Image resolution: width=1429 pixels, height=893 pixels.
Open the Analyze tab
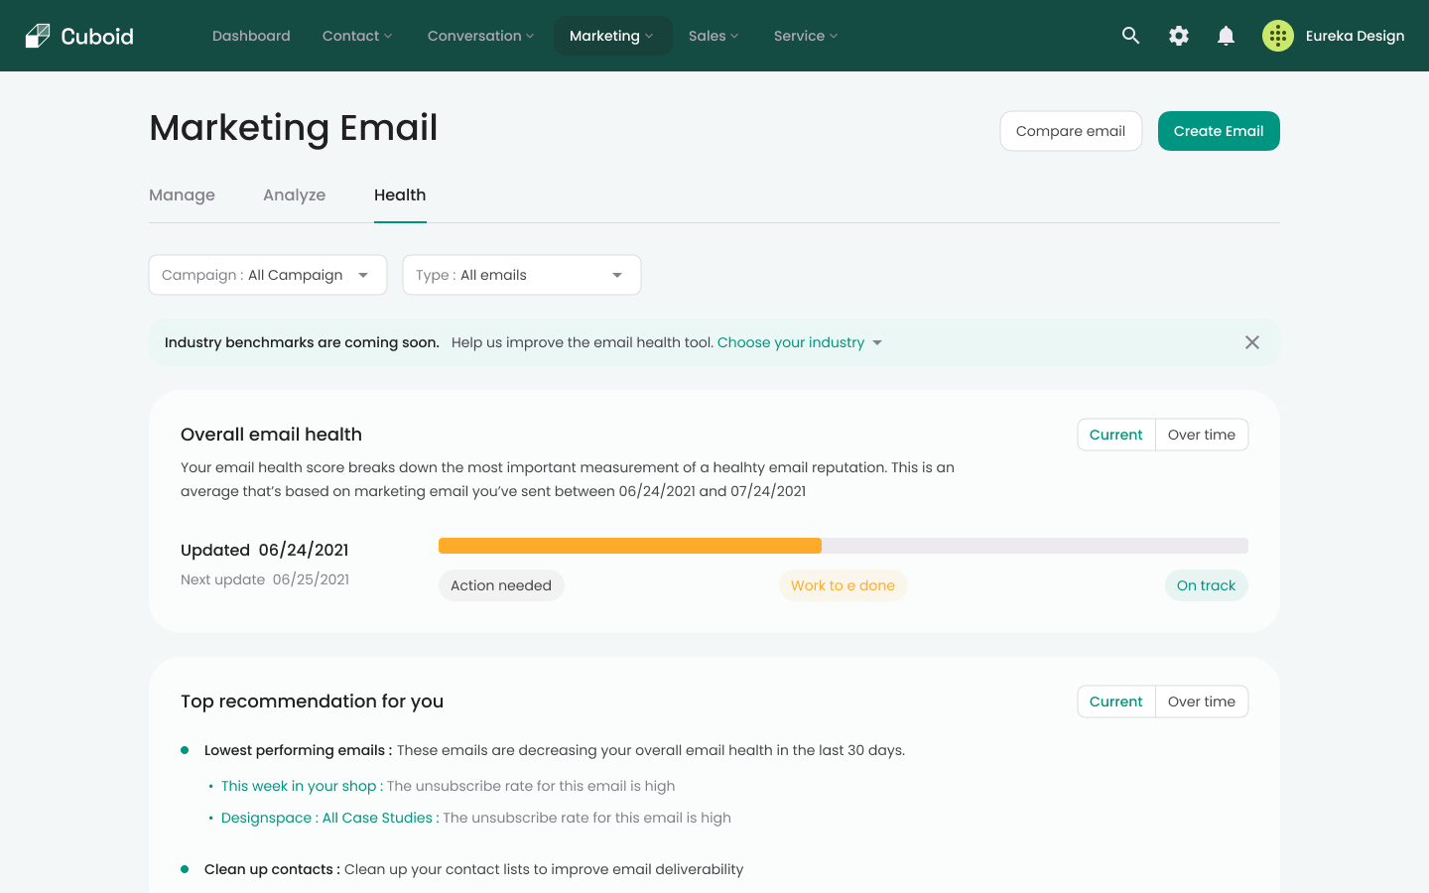point(294,195)
